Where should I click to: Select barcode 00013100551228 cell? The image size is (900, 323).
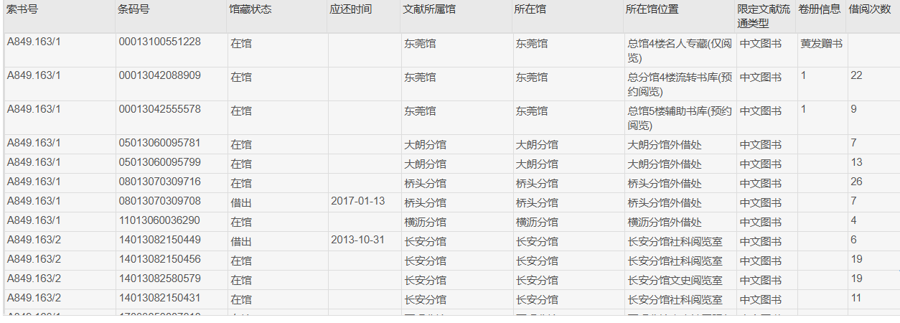point(171,50)
